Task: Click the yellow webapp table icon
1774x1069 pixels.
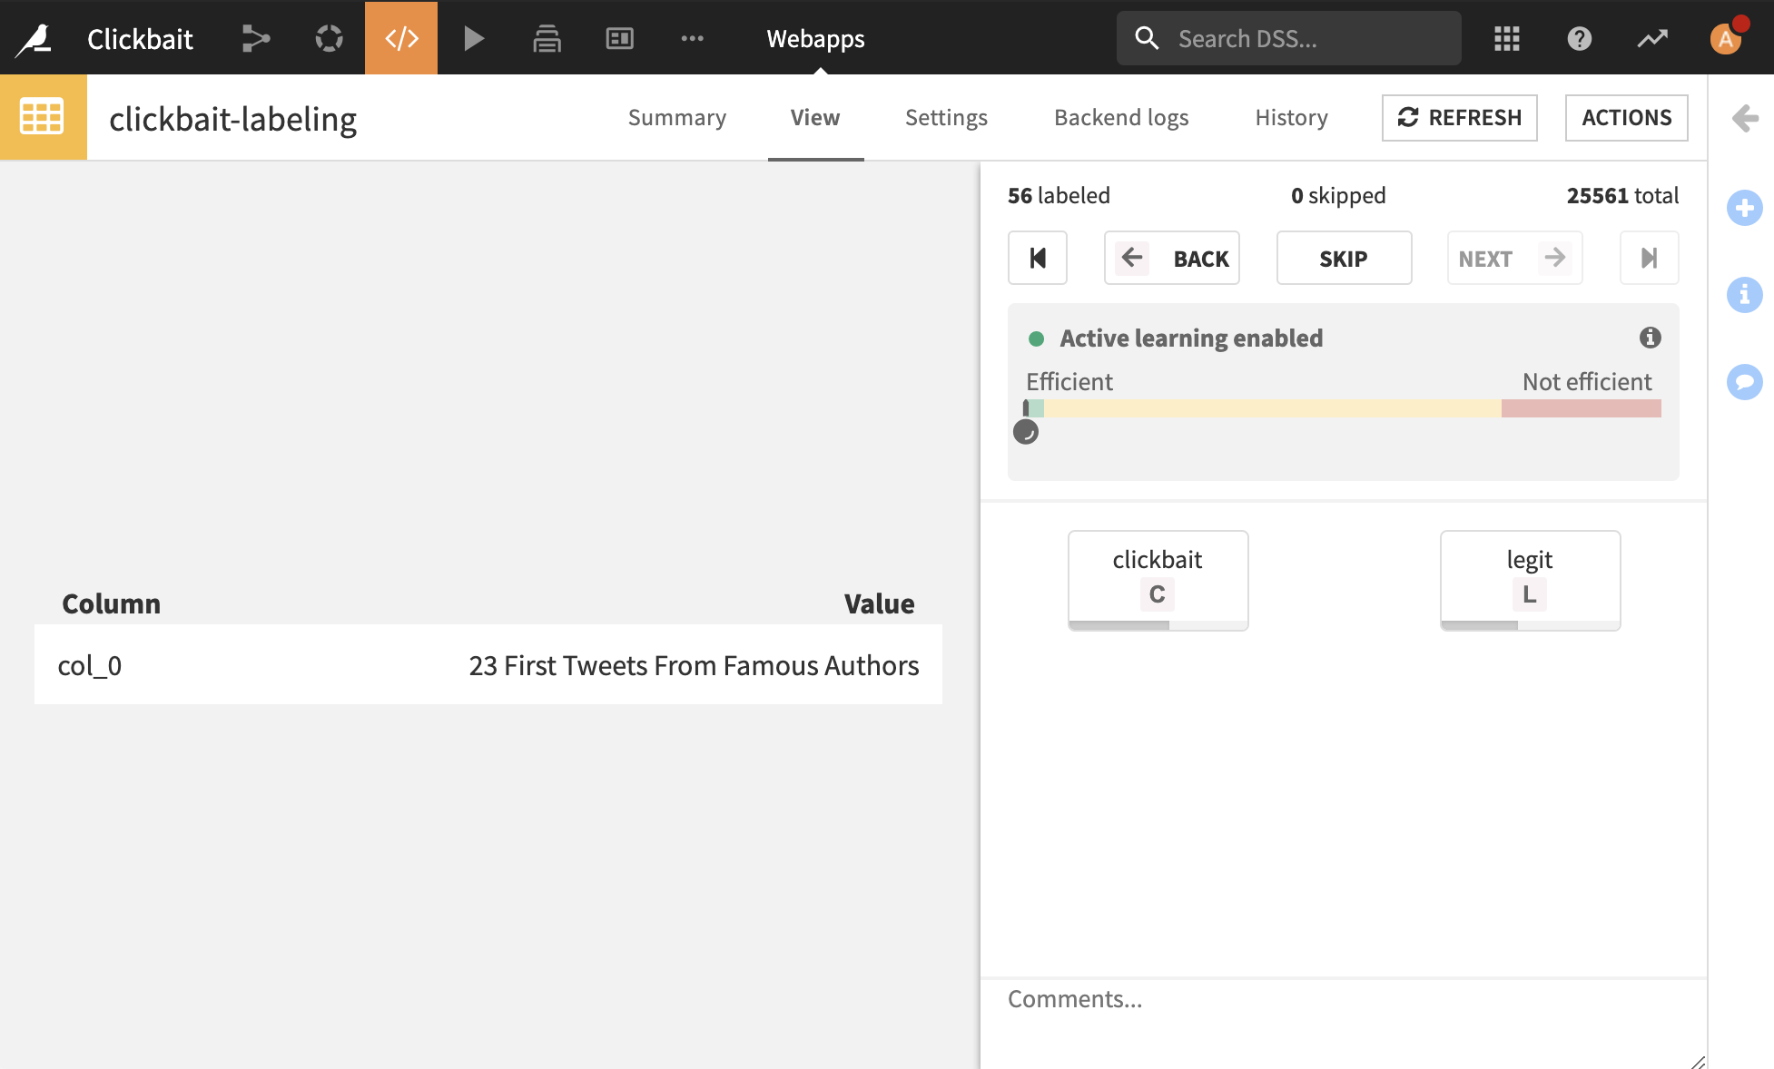Action: [43, 117]
